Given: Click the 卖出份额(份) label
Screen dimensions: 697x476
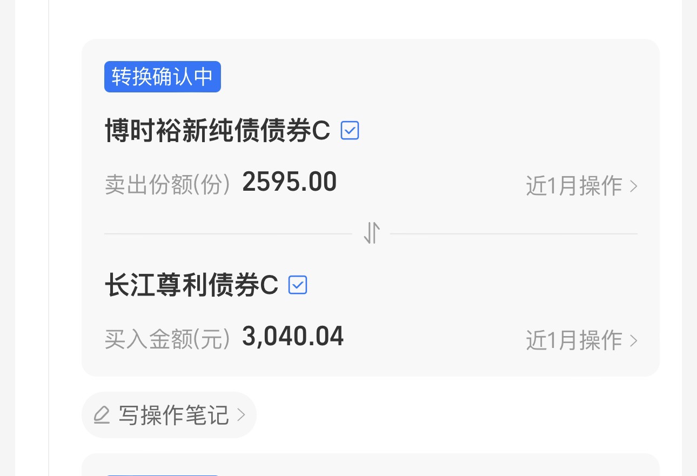Looking at the screenshot, I should 168,185.
